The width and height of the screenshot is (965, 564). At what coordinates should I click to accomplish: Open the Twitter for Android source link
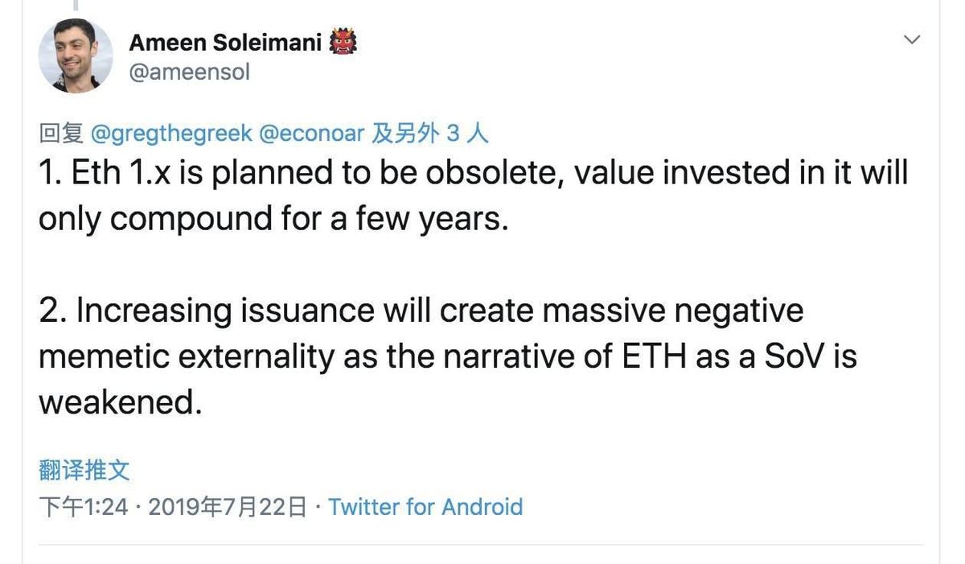[426, 505]
